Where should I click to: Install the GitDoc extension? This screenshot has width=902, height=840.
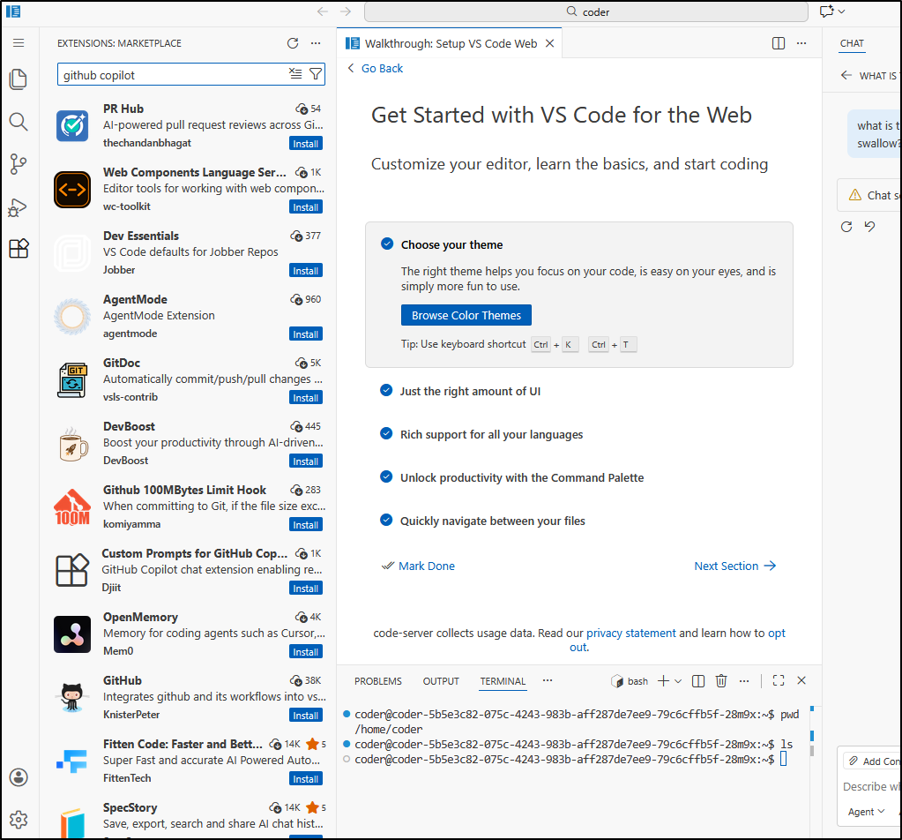tap(306, 398)
